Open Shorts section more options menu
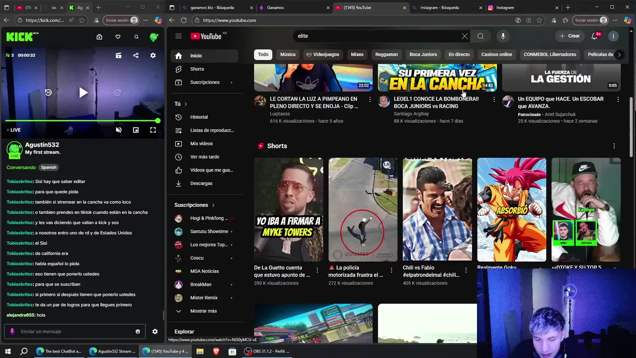 [614, 146]
